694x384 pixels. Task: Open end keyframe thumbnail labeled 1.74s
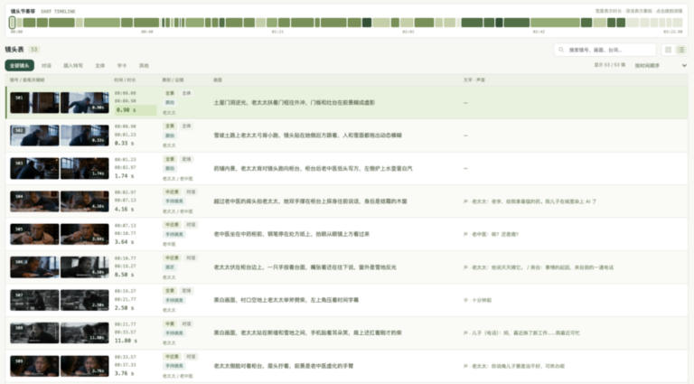pos(85,169)
